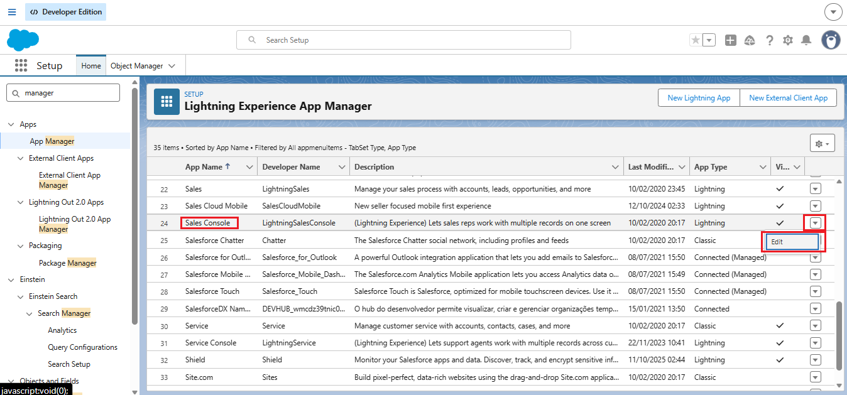The image size is (847, 395).
Task: Open the favorites list dropdown arrow
Action: pos(709,40)
